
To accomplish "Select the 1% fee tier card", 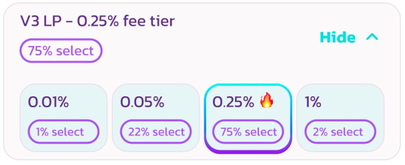I will 340,117.
